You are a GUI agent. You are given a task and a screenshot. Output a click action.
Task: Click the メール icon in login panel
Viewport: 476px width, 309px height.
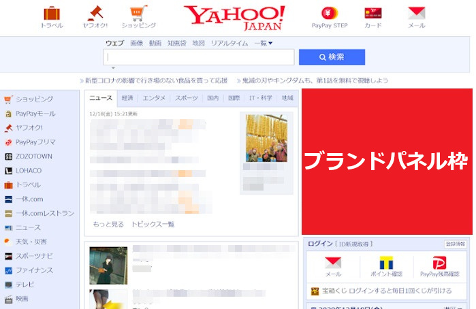point(333,263)
